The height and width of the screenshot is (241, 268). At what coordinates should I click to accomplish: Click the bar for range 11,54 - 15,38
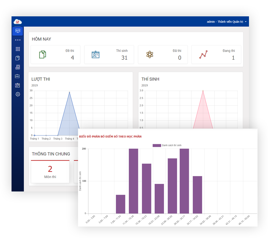tap(133, 181)
